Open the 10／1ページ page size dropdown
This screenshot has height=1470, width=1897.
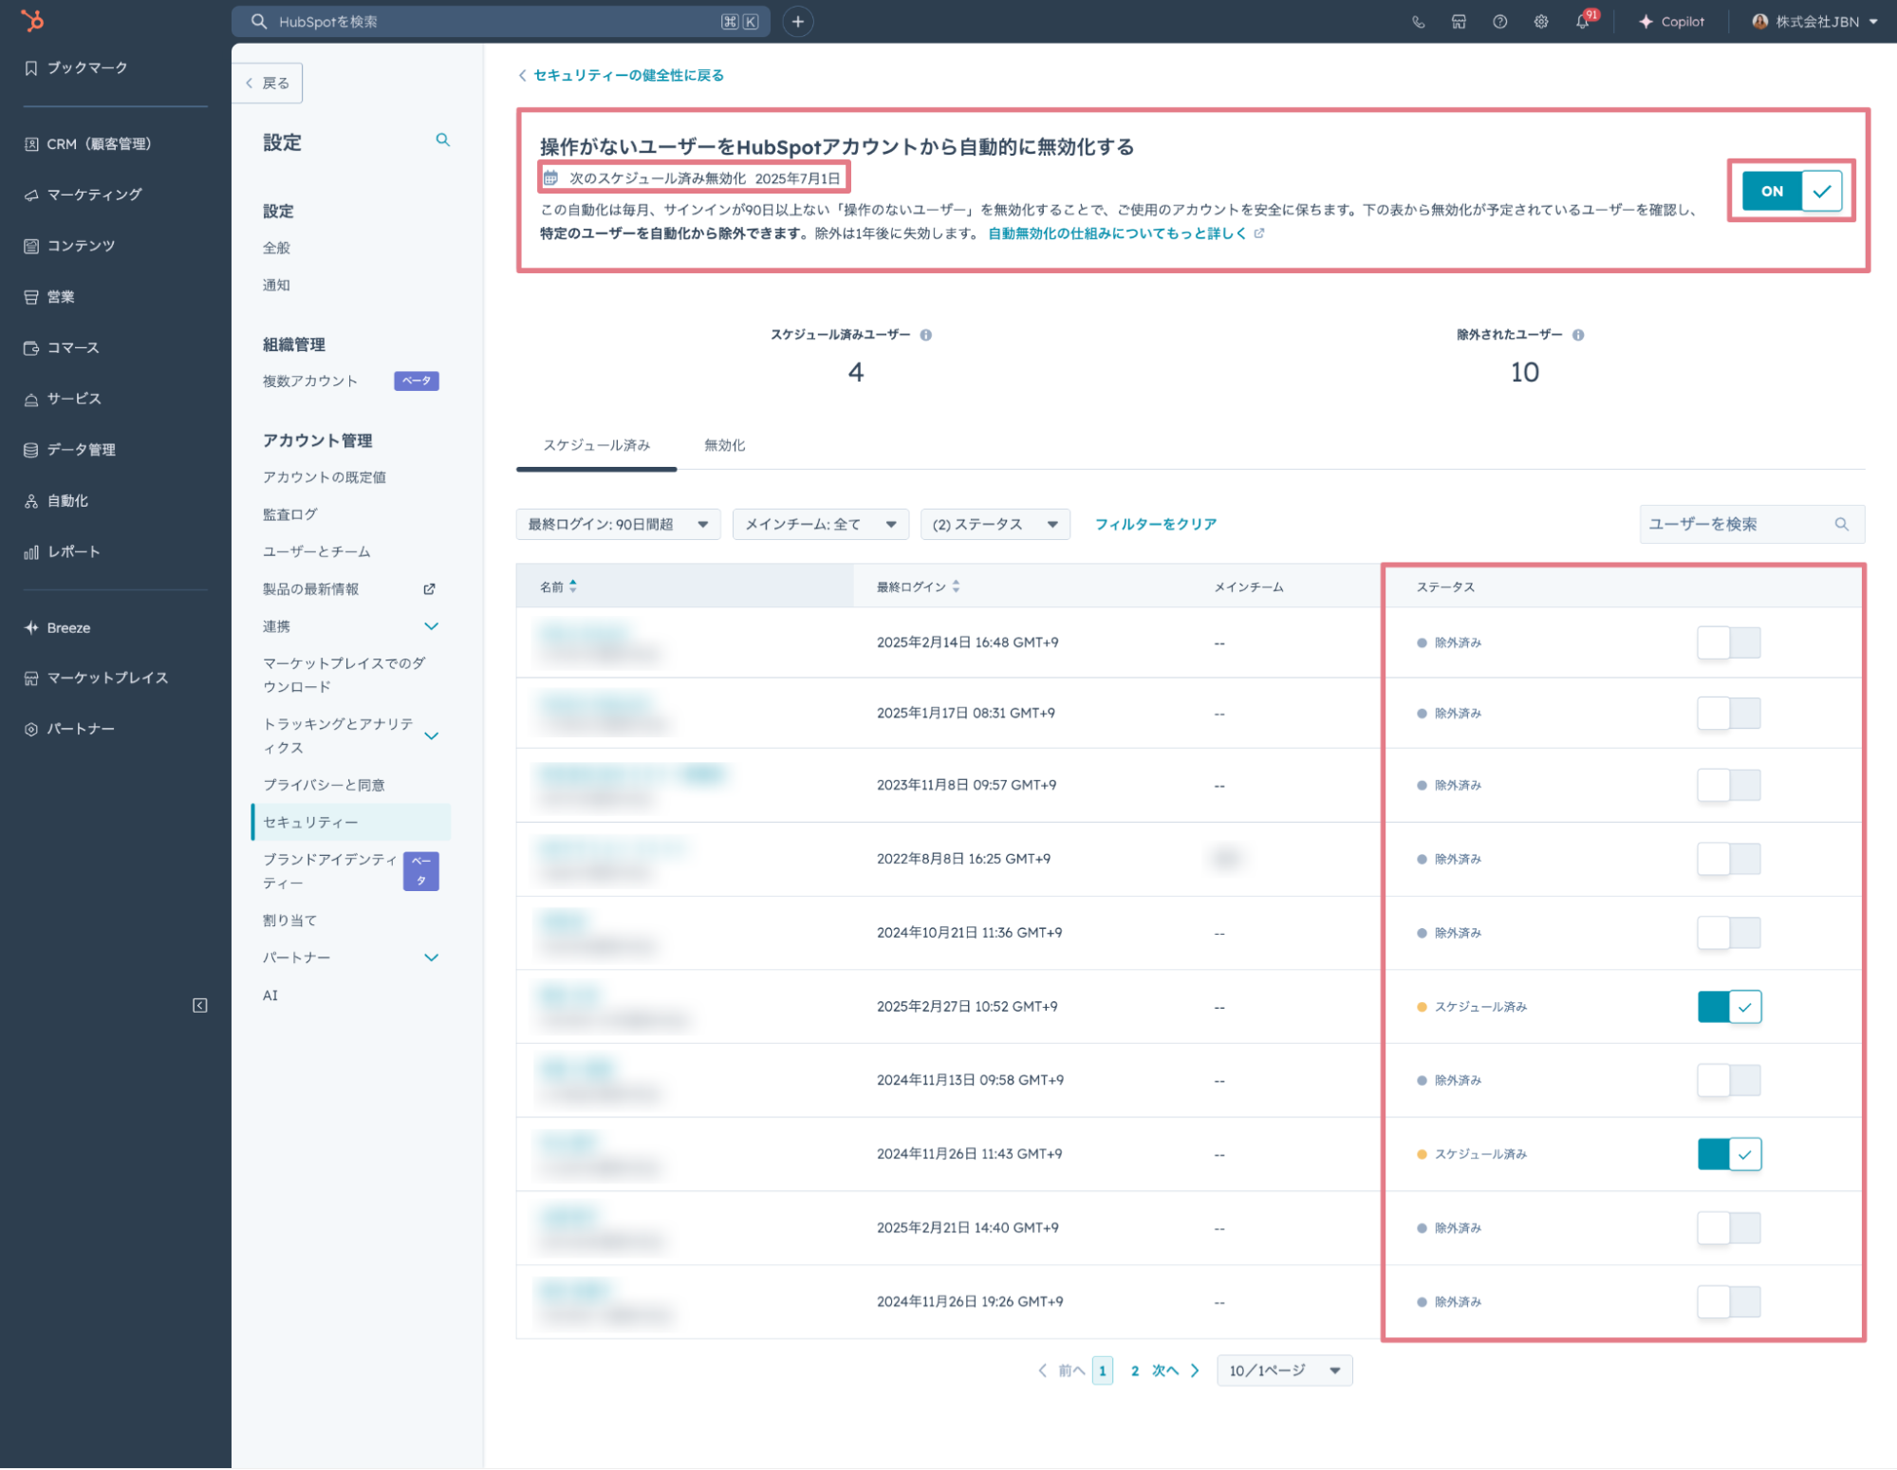[x=1284, y=1370]
